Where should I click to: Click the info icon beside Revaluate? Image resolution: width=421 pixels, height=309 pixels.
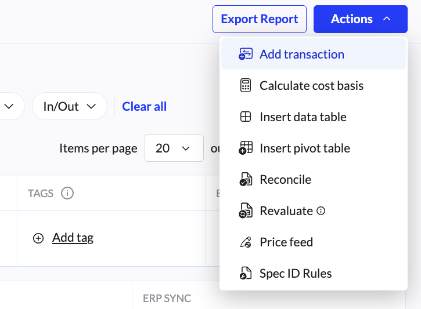pos(321,211)
